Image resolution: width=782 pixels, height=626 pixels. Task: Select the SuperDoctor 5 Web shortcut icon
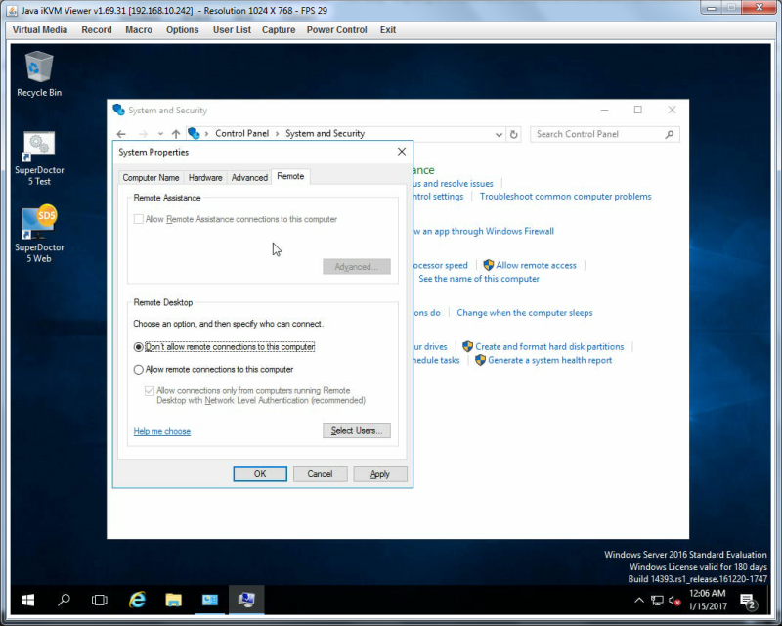tap(39, 234)
